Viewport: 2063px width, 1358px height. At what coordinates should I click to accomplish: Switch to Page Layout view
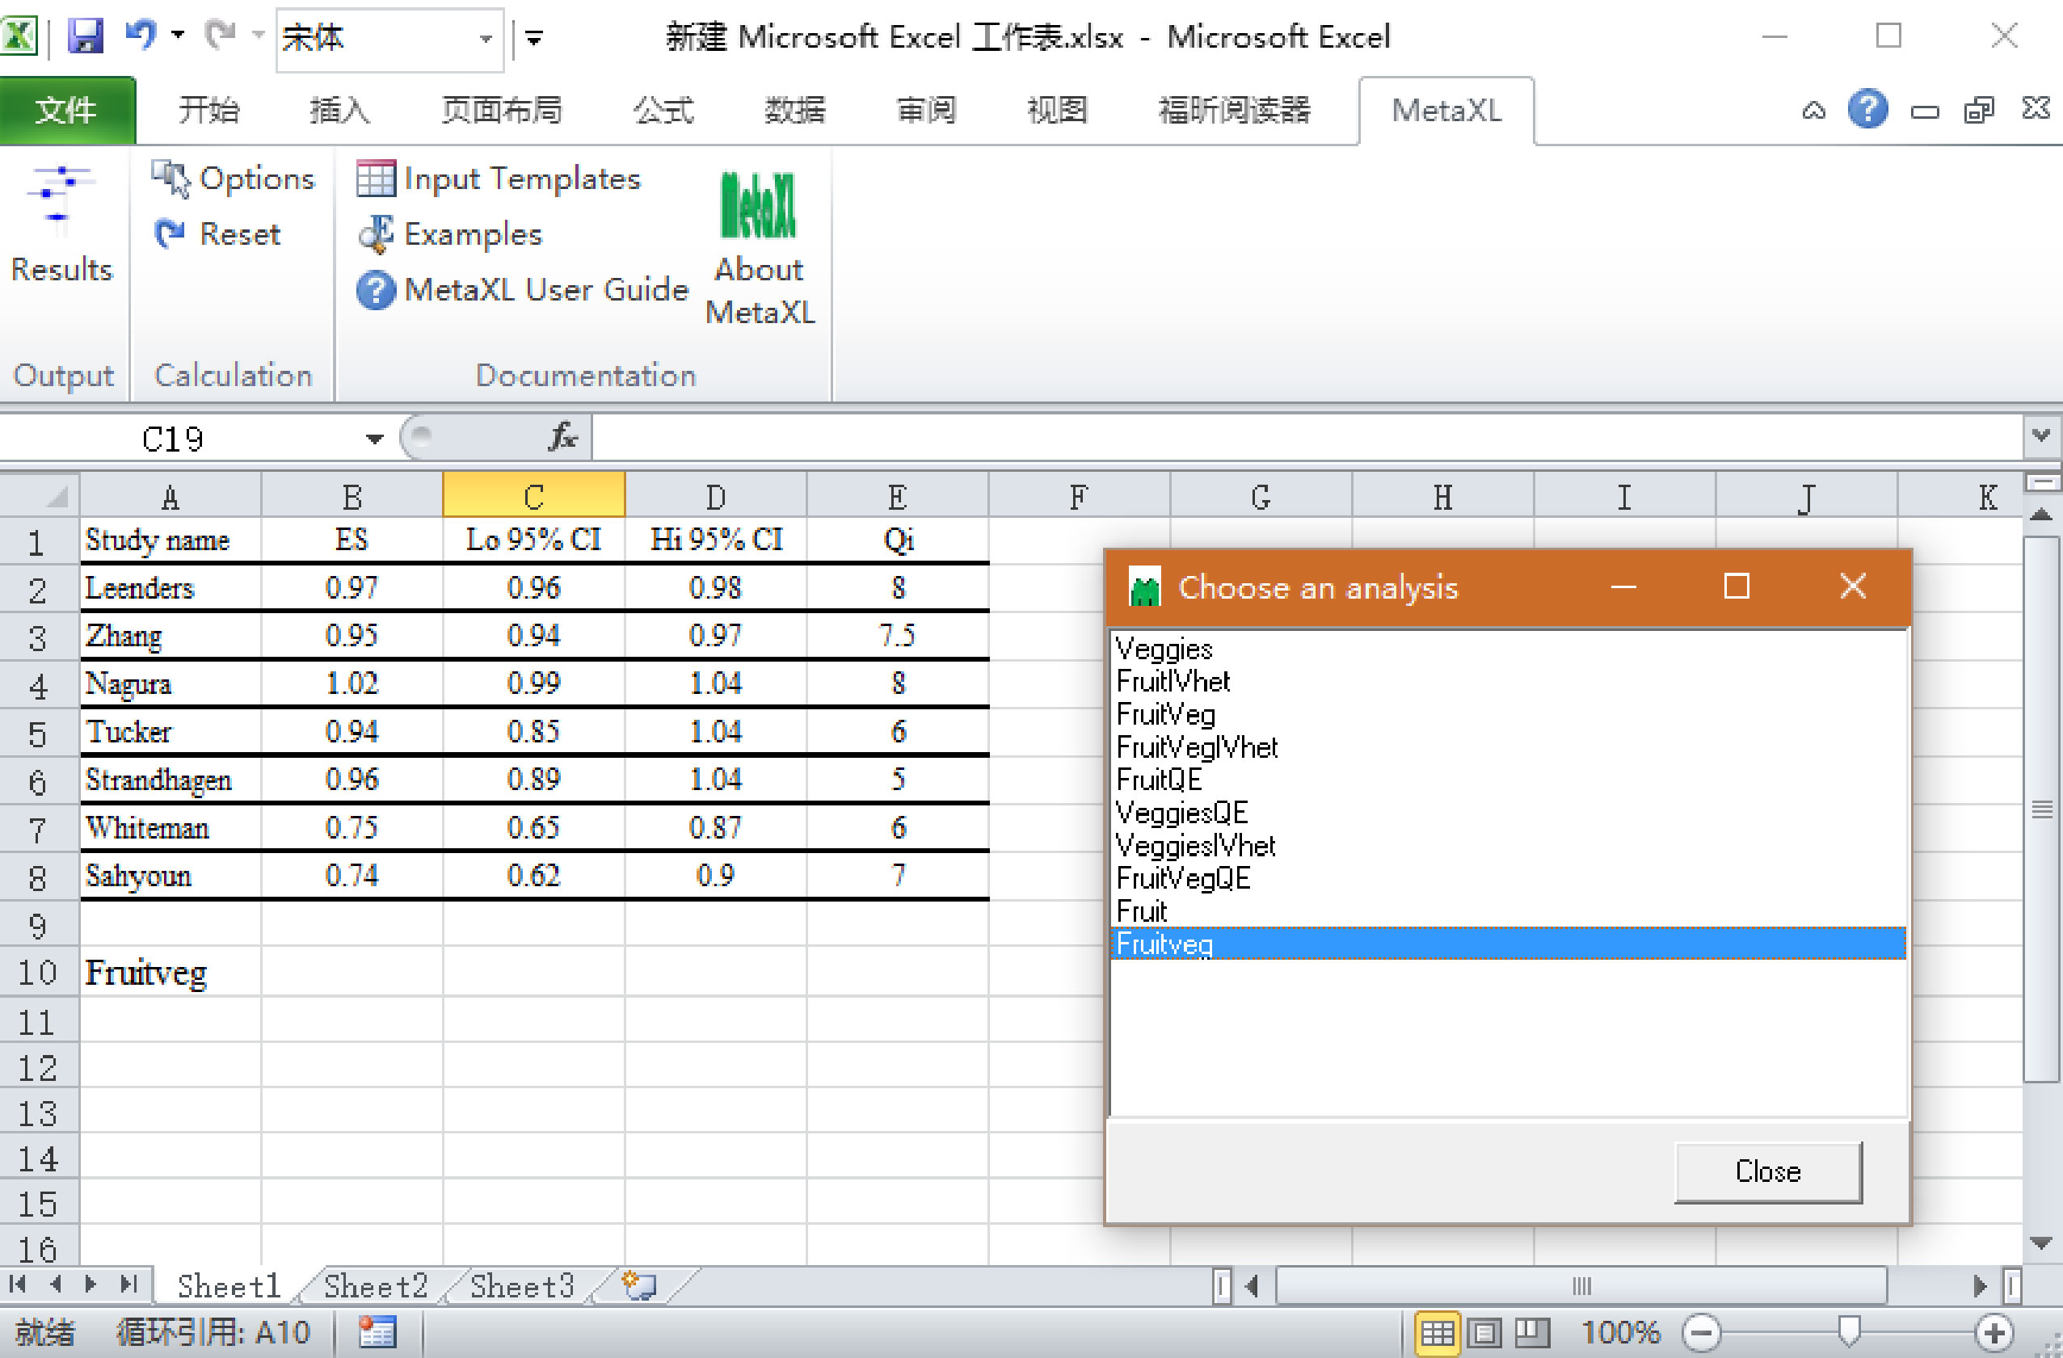coord(1484,1332)
